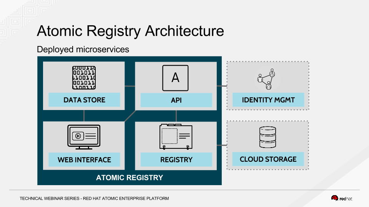Click the ATOMIC REGISTRY container caption

[130, 177]
